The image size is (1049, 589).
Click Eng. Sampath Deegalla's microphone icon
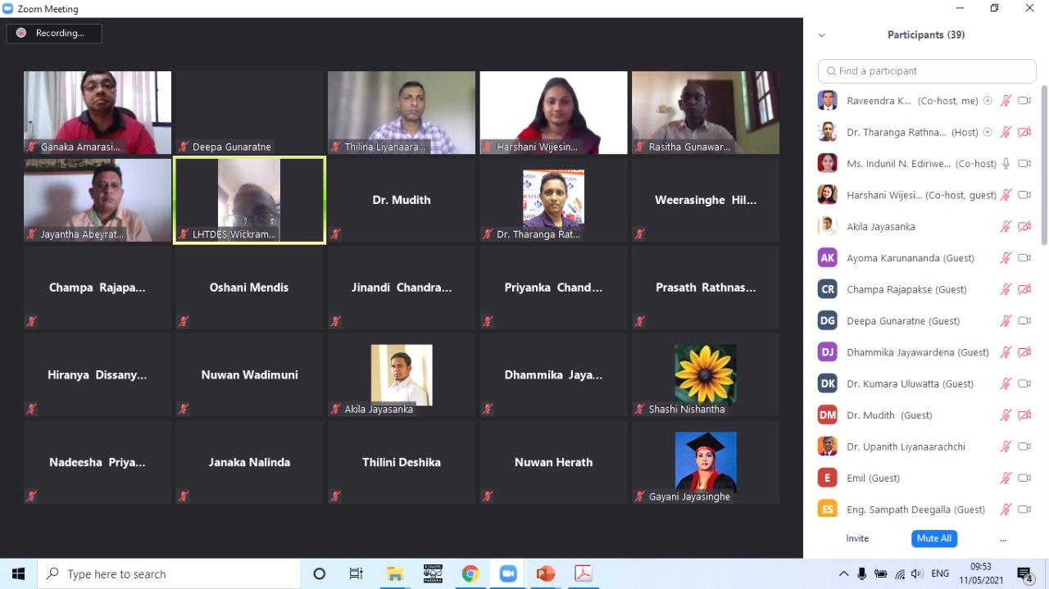point(1006,510)
